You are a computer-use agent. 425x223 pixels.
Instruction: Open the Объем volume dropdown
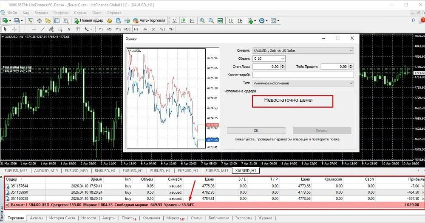(x=283, y=59)
